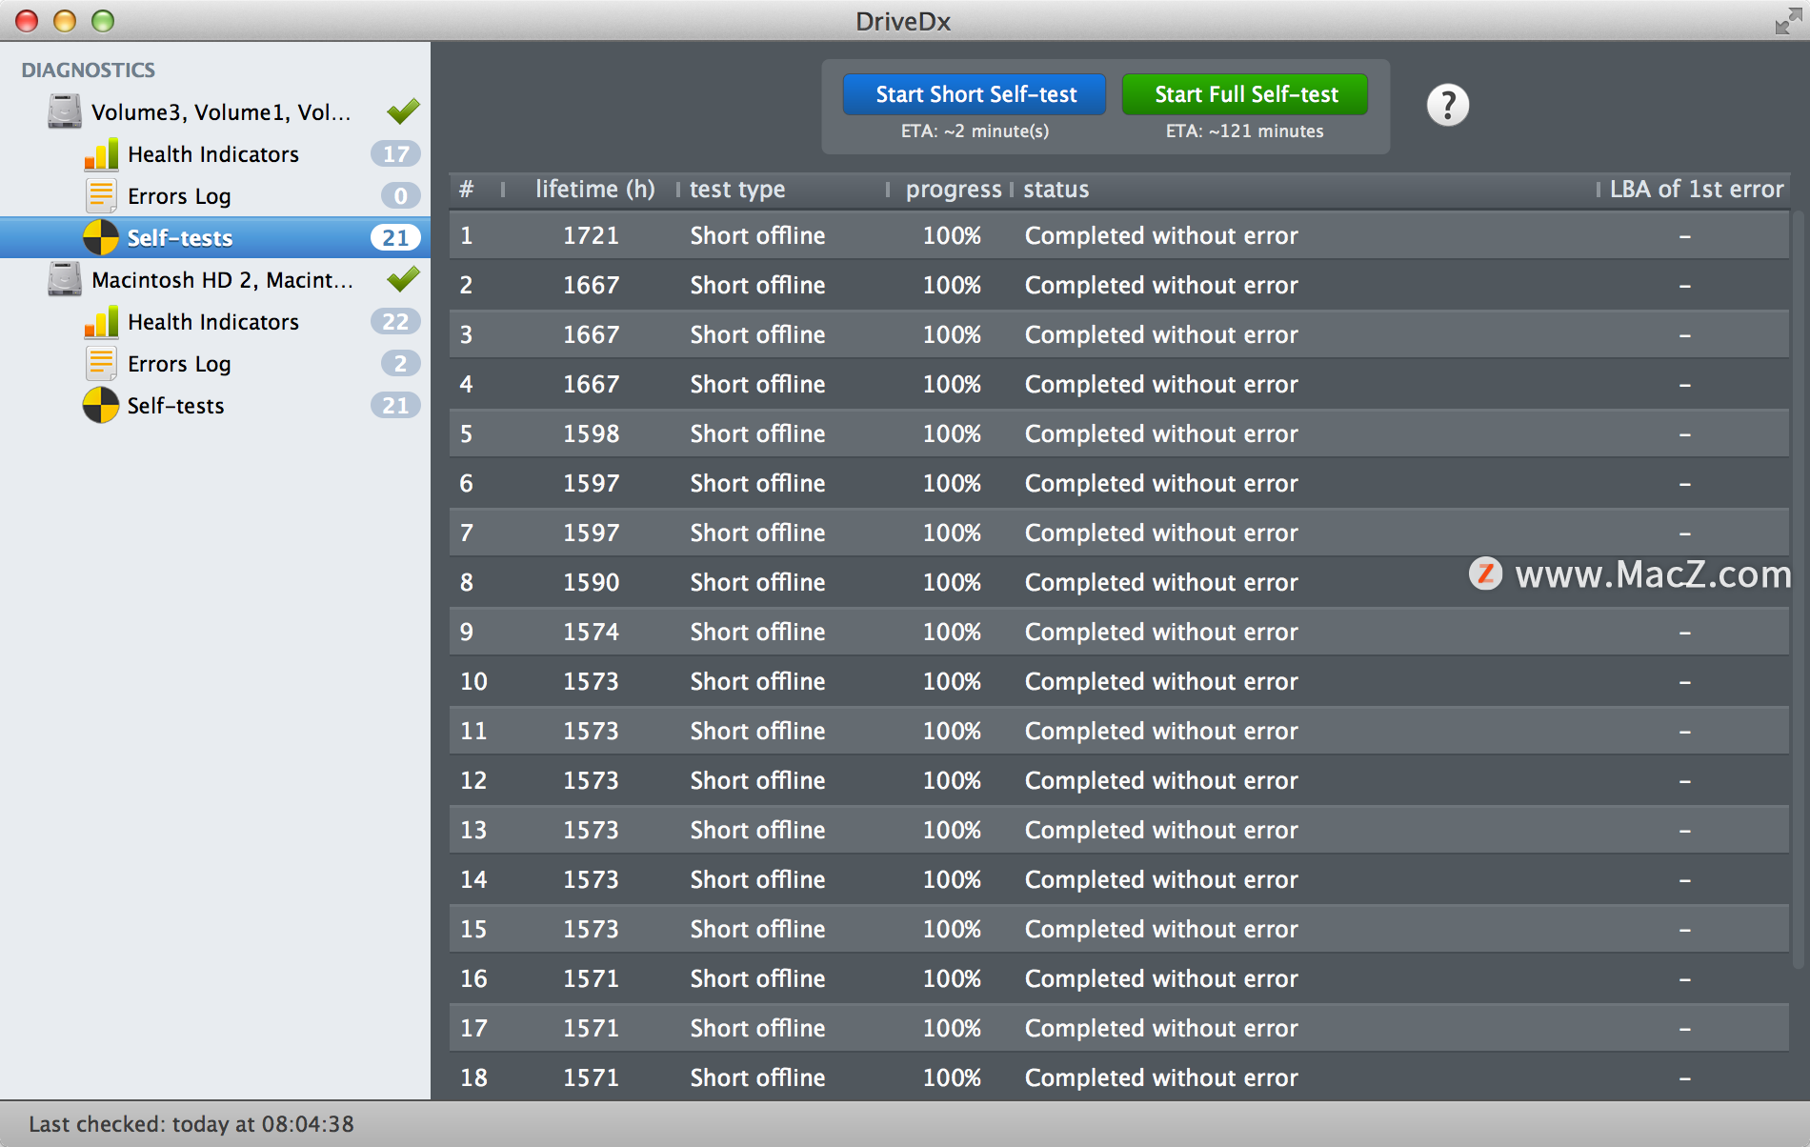
Task: Sort by LBA of 1st error header
Action: click(x=1696, y=190)
